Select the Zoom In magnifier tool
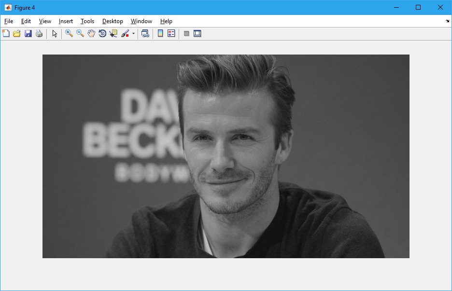 pyautogui.click(x=69, y=33)
